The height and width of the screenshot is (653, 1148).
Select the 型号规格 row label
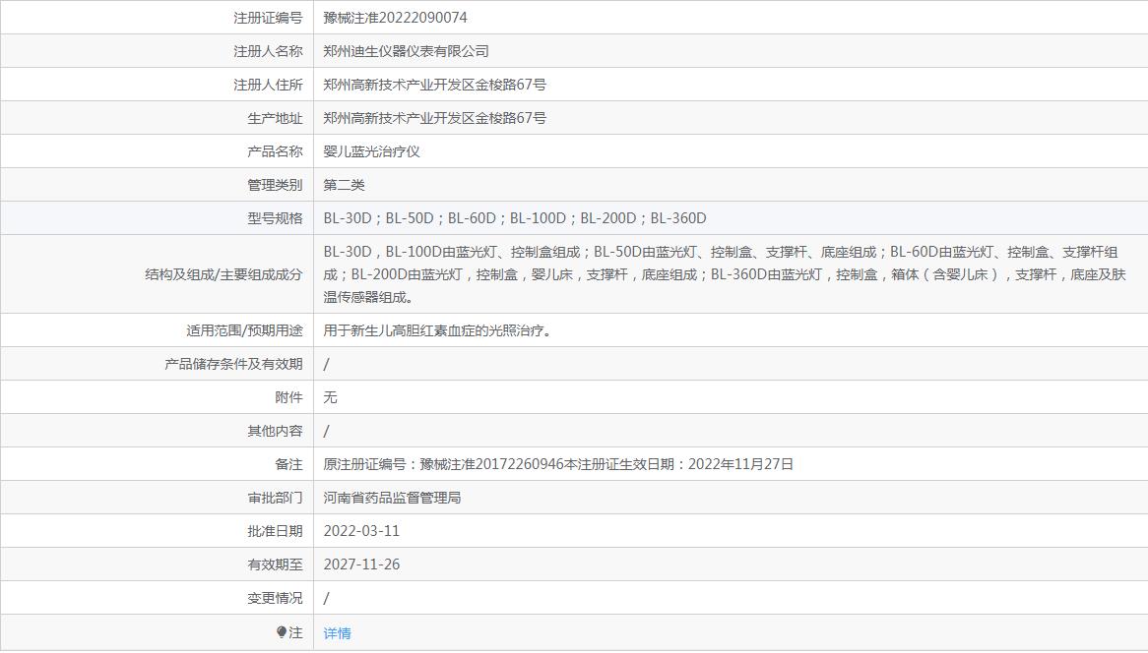[x=275, y=218]
